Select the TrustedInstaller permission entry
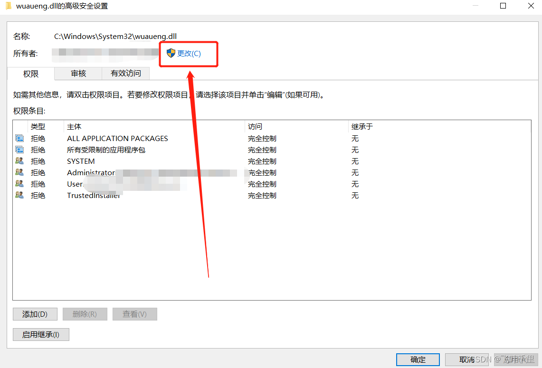The height and width of the screenshot is (368, 542). click(272, 195)
